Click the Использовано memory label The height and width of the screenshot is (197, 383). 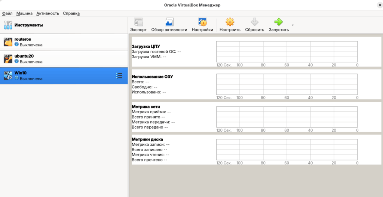tap(149, 92)
